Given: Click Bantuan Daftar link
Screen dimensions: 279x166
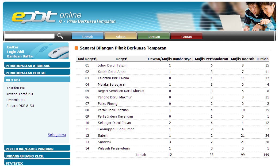Looking at the screenshot, I should 20,56.
